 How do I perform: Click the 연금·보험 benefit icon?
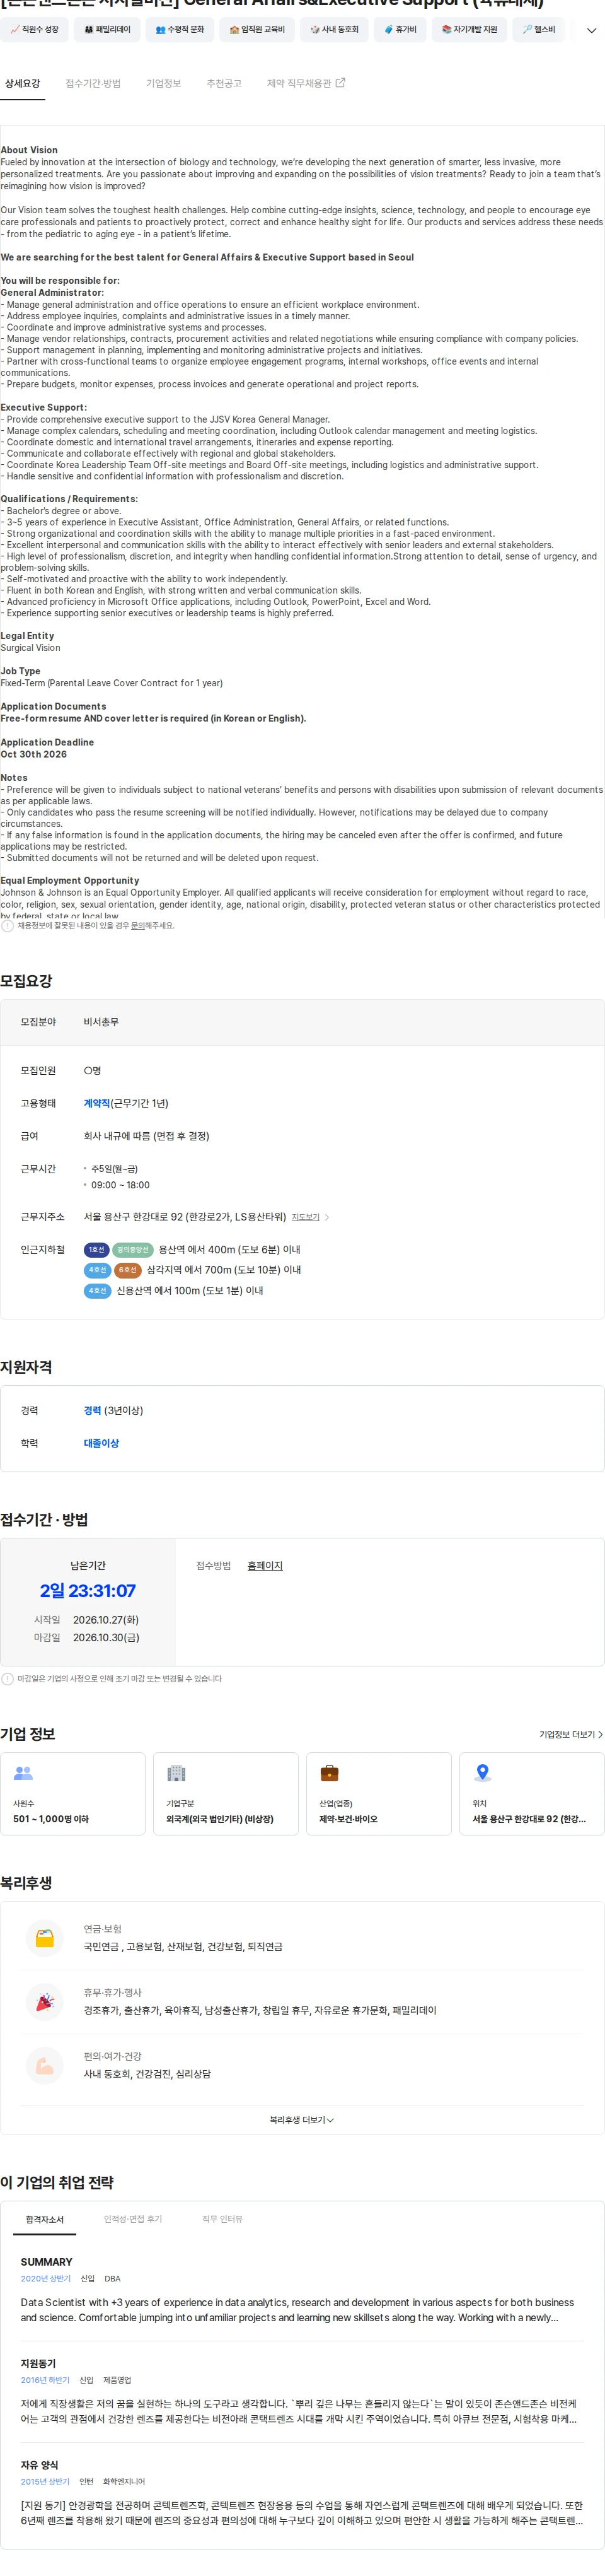(45, 1938)
